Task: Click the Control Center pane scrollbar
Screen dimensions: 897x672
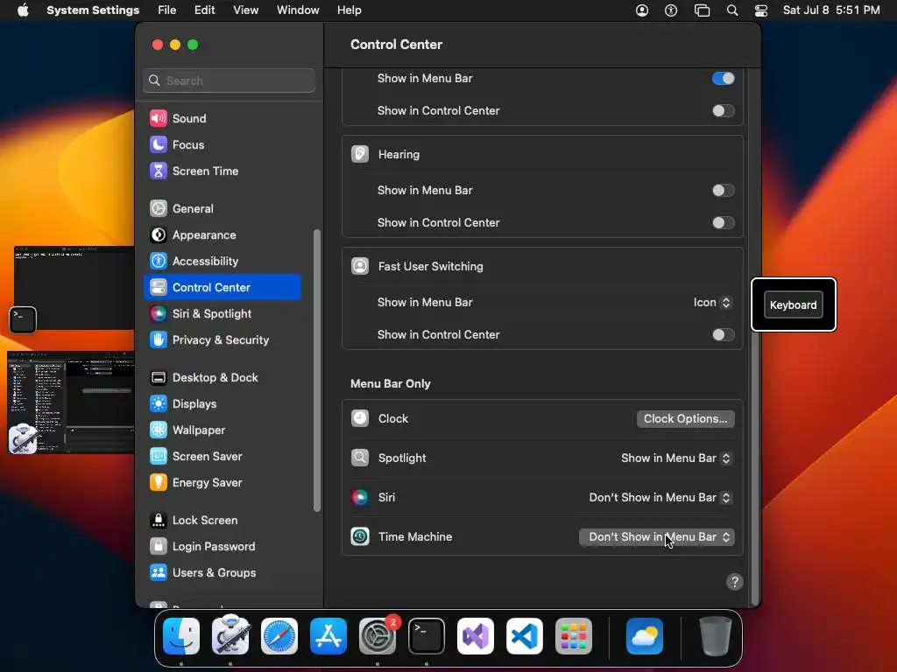Action: (756, 467)
